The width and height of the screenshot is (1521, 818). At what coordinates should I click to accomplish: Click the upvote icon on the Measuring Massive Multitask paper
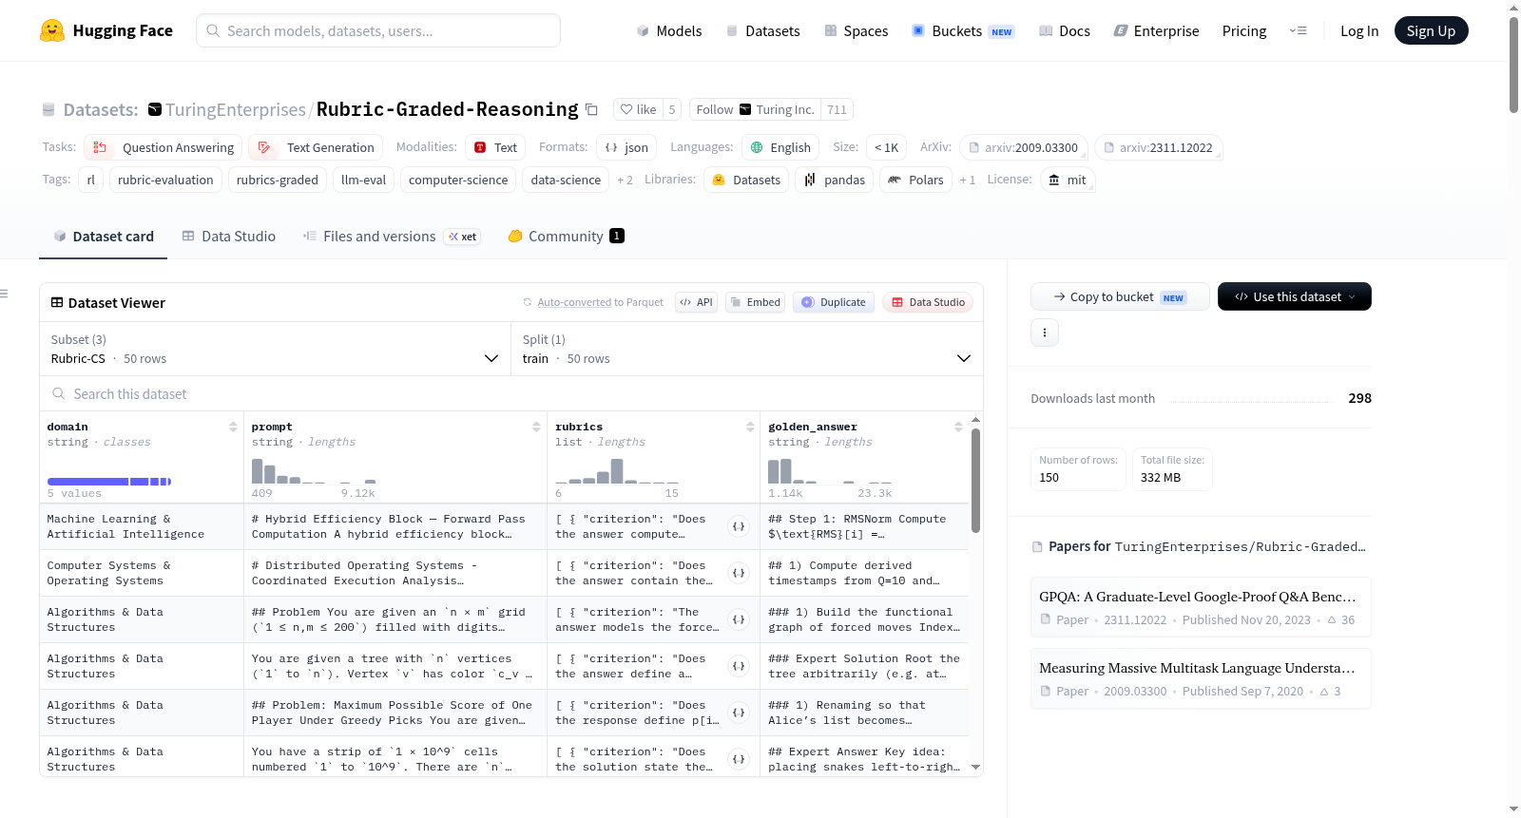click(x=1324, y=691)
